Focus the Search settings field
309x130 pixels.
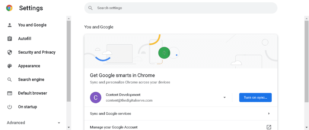(181, 8)
